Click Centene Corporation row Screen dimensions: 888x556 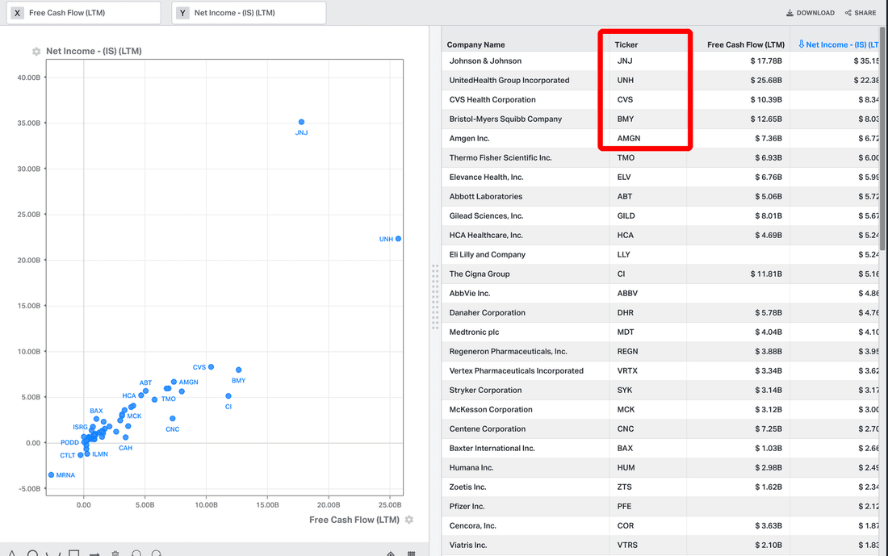coord(660,428)
